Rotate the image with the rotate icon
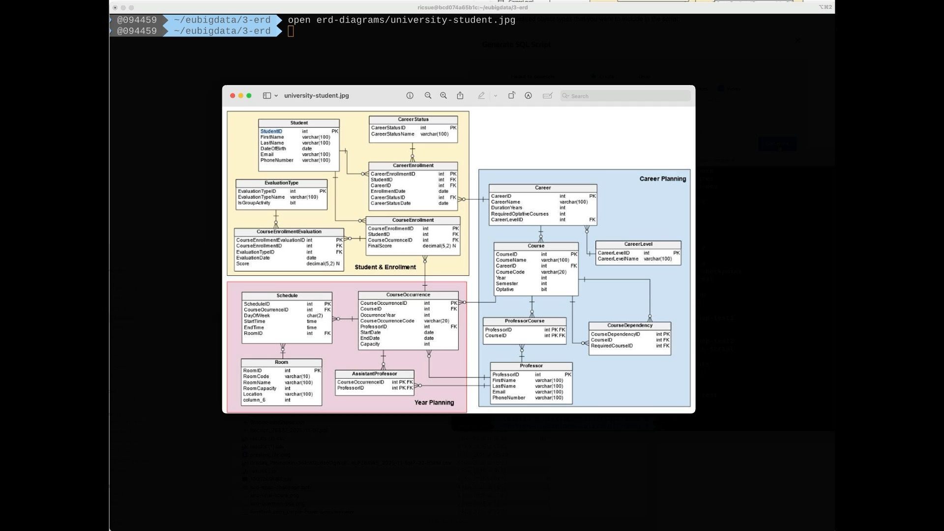The image size is (944, 531). click(x=511, y=96)
